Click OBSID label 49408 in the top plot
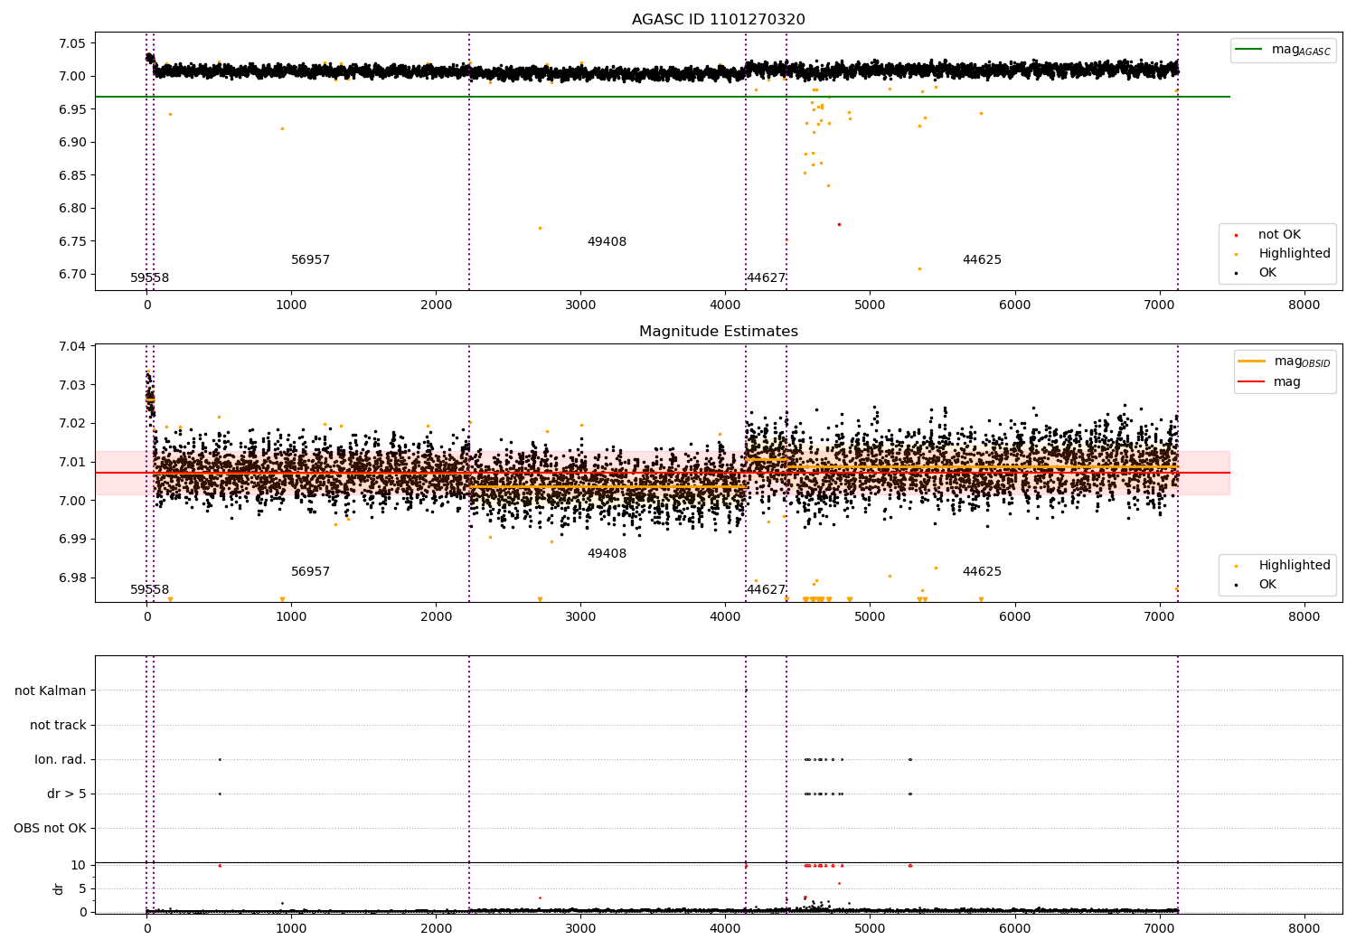 point(607,242)
